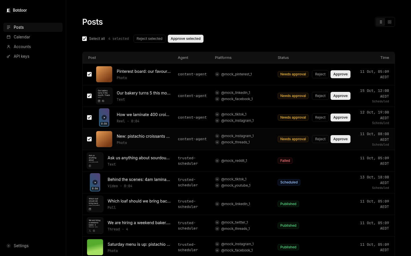Click the Botdoor door logo icon
411x256 pixels.
pos(9,10)
